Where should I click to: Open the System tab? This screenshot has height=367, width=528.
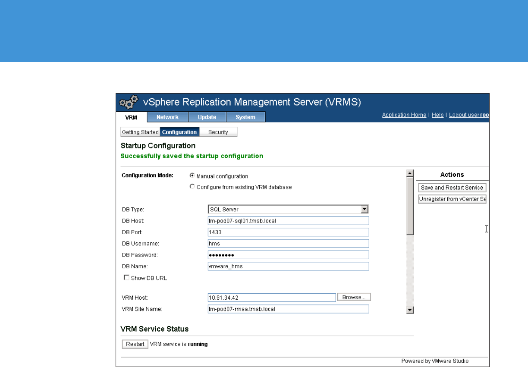coord(245,117)
